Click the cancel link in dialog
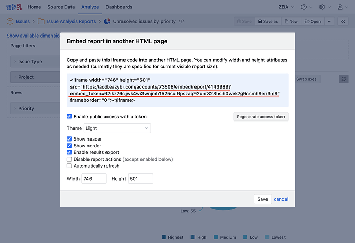 pyautogui.click(x=281, y=199)
